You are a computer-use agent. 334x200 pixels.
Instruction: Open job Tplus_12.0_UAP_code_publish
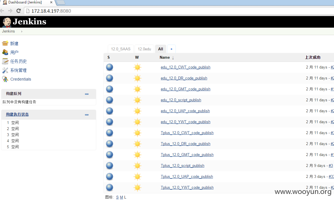[187, 177]
